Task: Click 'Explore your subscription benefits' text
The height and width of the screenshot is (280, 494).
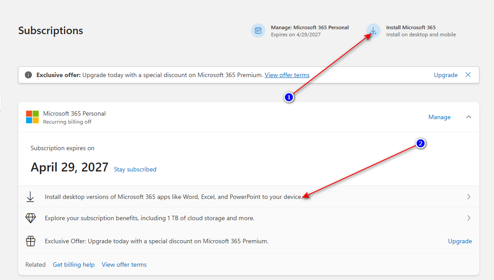Action: click(149, 218)
